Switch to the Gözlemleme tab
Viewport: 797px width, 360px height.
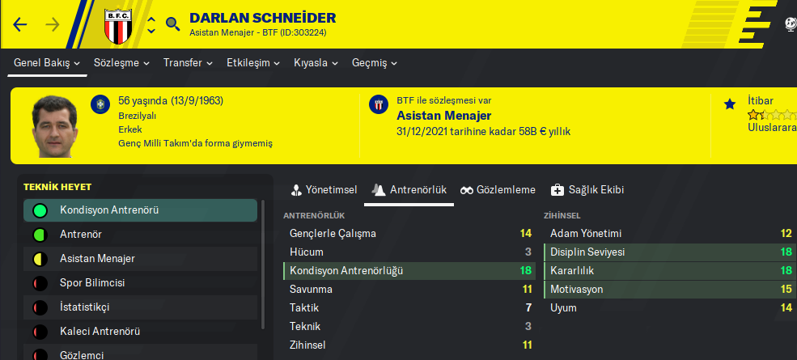[x=498, y=190]
